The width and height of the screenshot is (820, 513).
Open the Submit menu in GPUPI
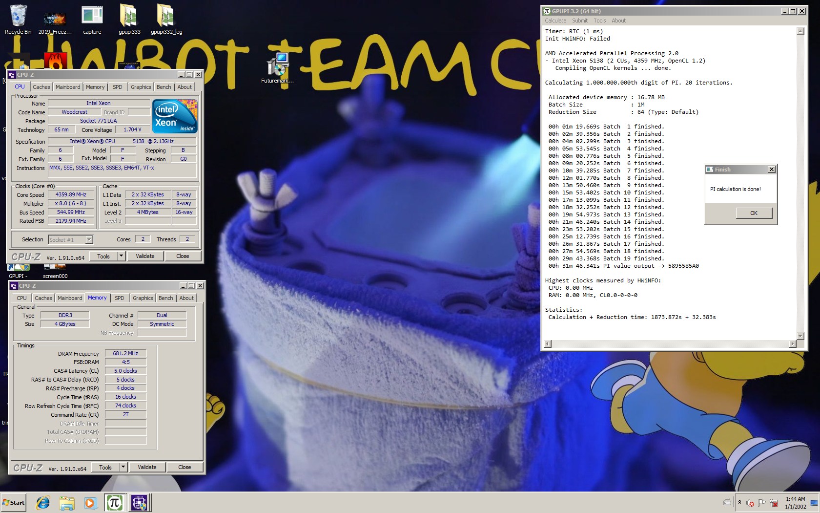(580, 21)
